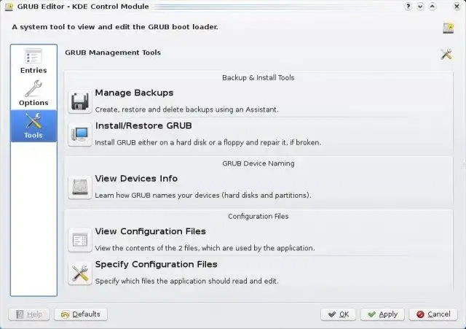The width and height of the screenshot is (466, 329).
Task: Click the wrench icon beside GRUB Management Tools
Action: (446, 54)
